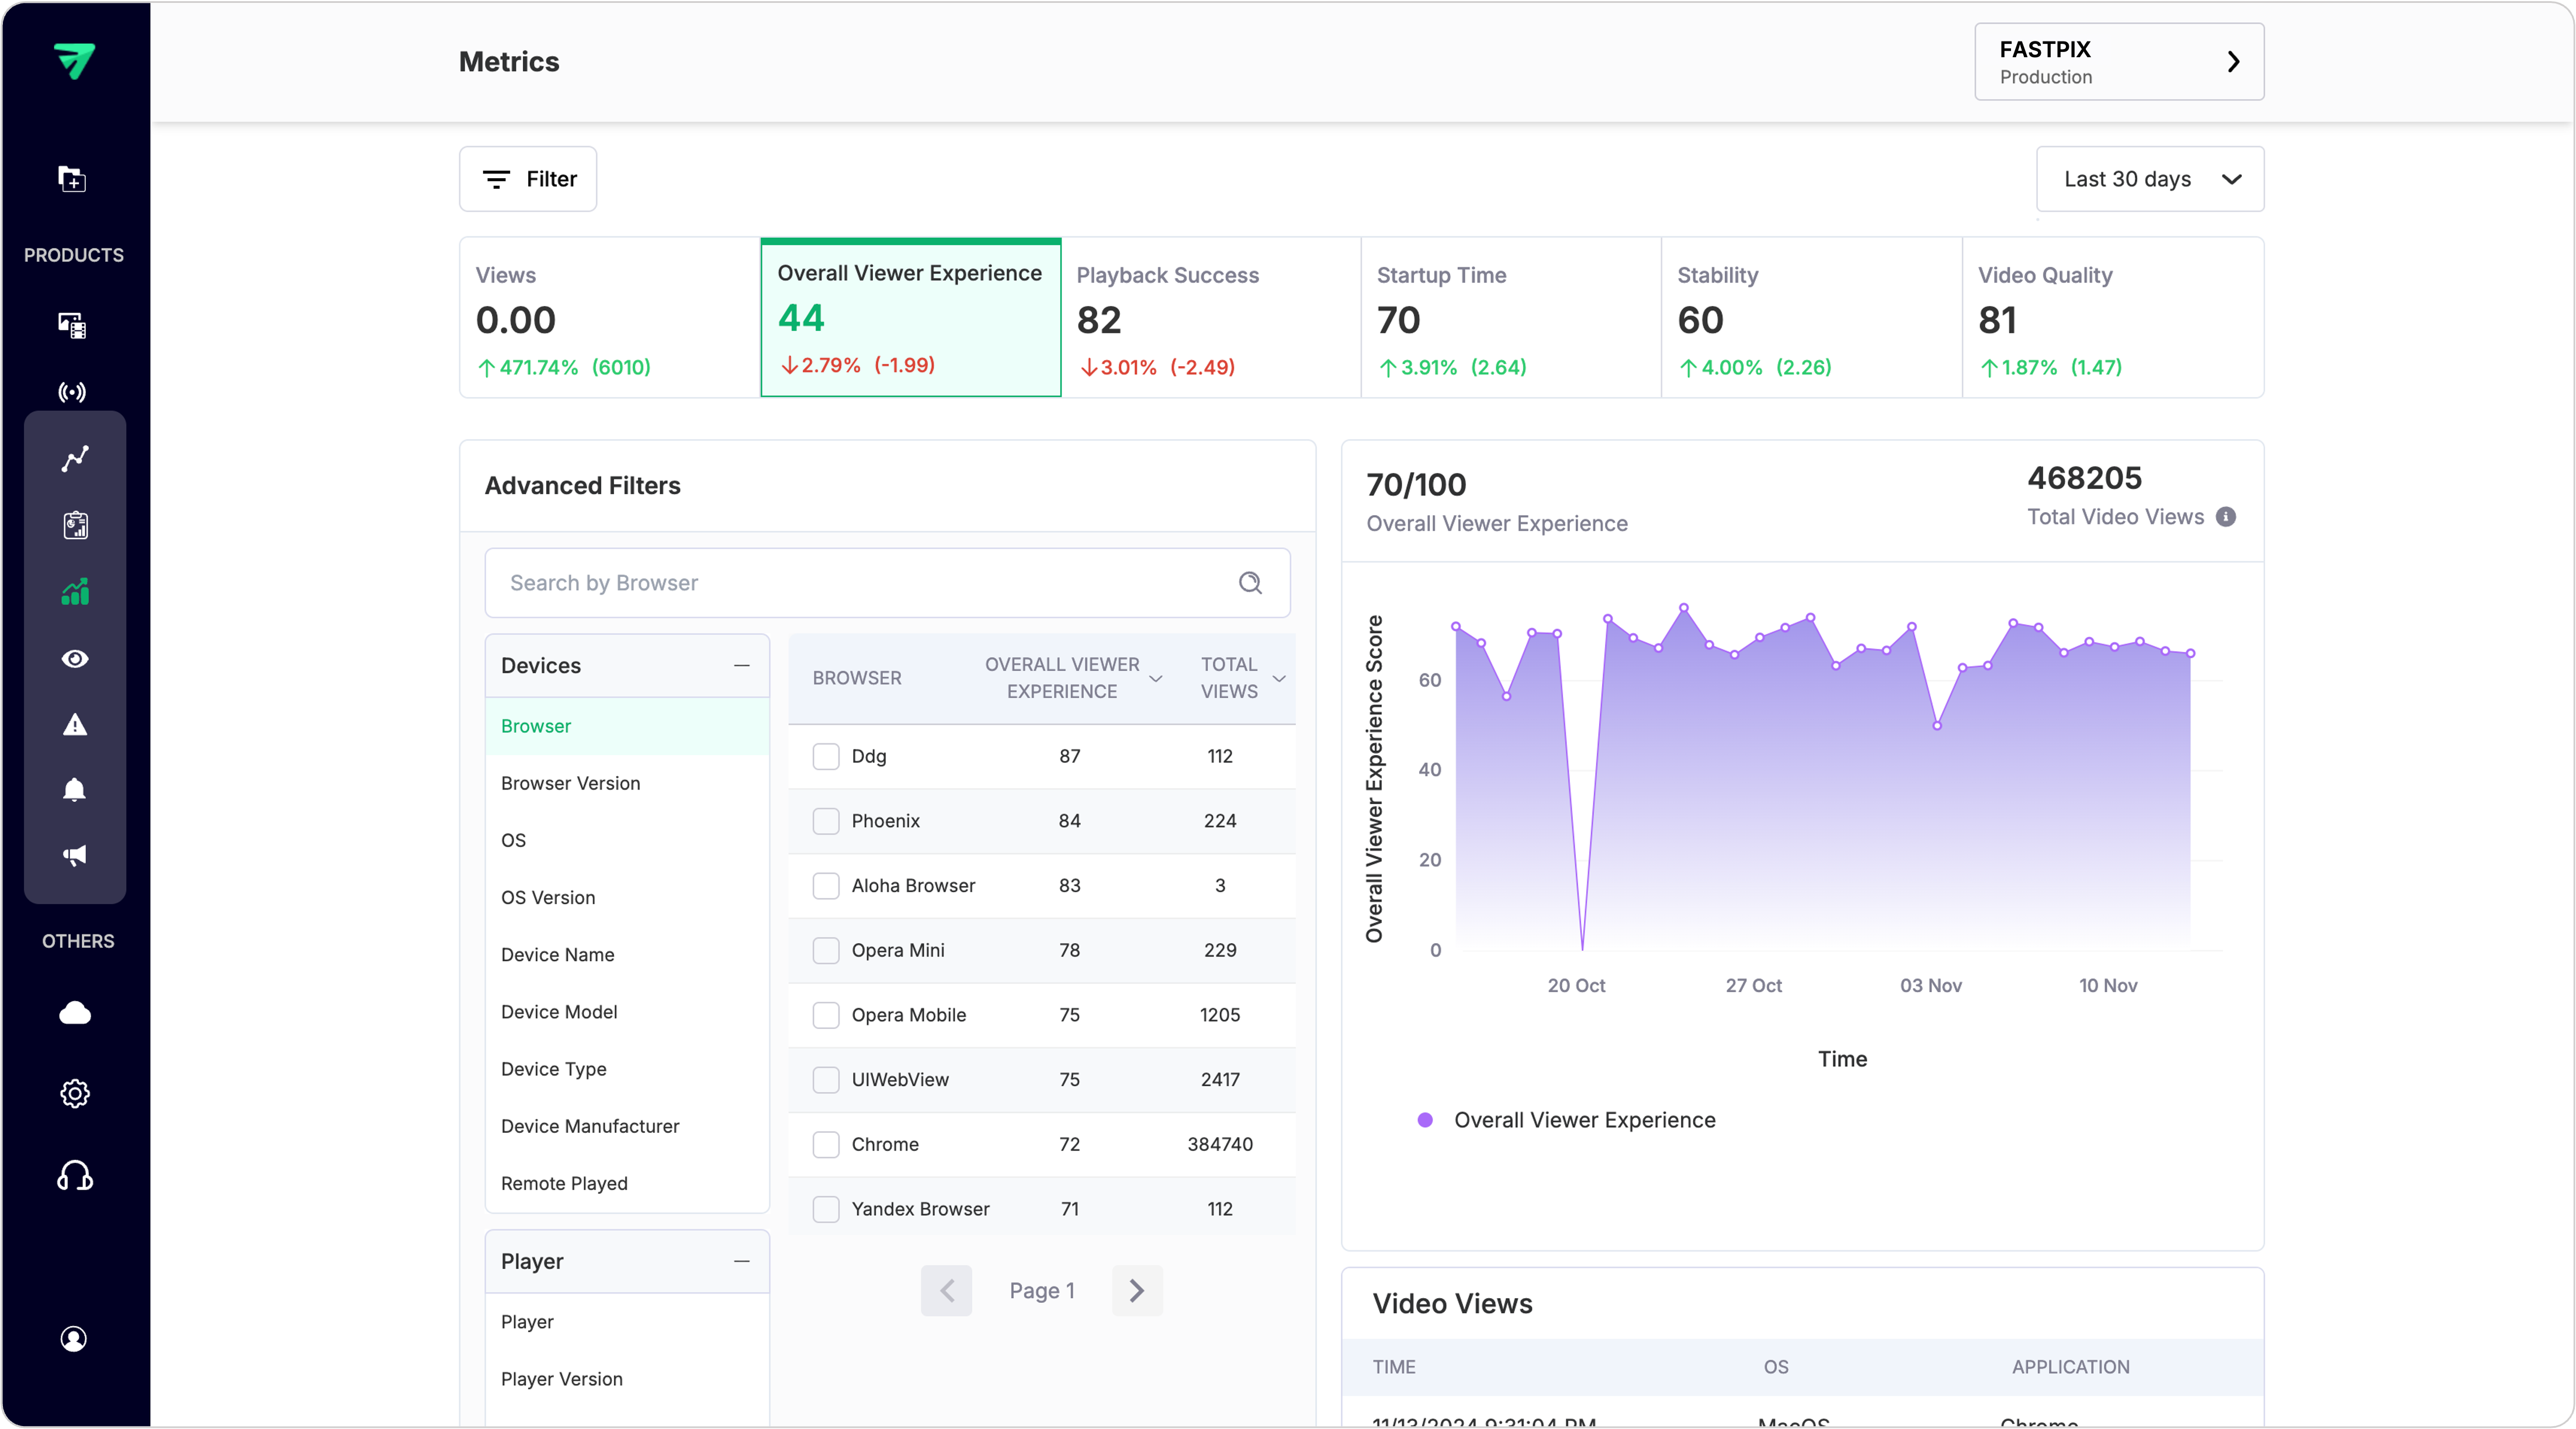Open the live stream broadcast icon
Viewport: 2576px width, 1429px height.
pyautogui.click(x=72, y=392)
